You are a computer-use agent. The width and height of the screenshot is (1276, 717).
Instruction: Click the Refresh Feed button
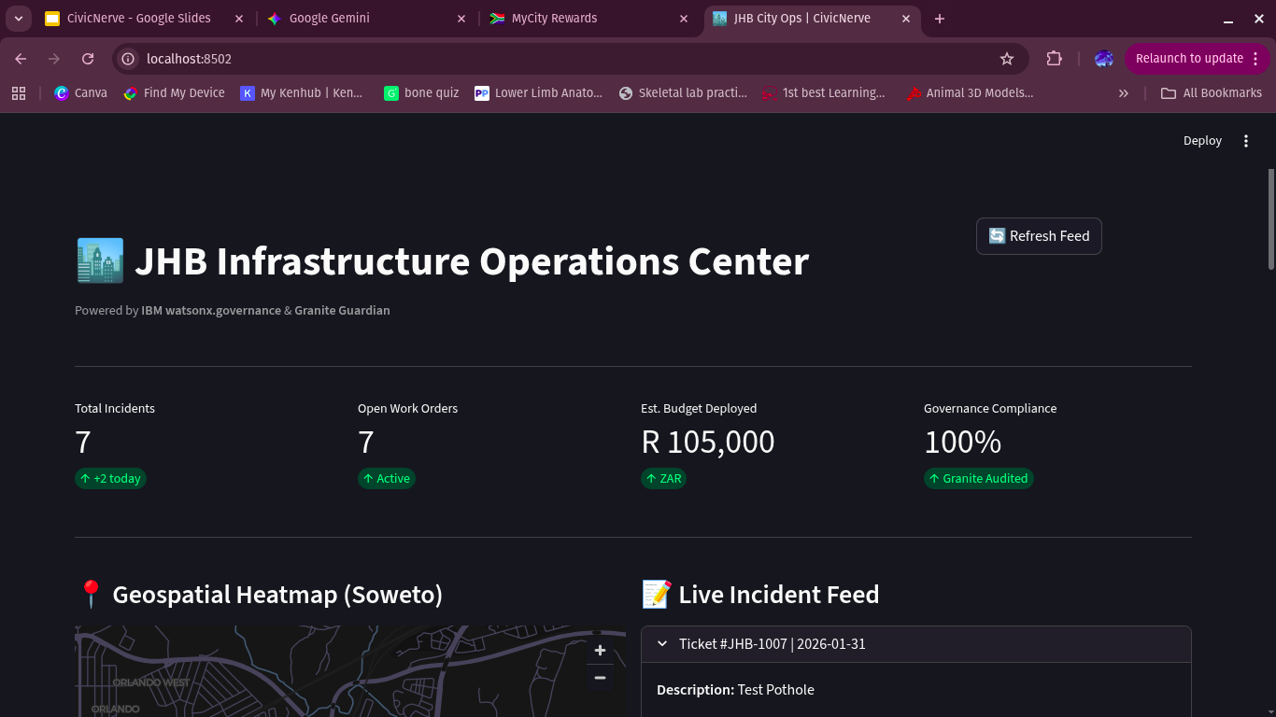pyautogui.click(x=1039, y=236)
